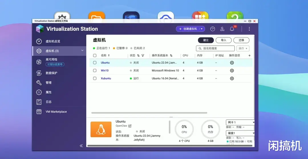Open the cloud desktop app icon

166,15
